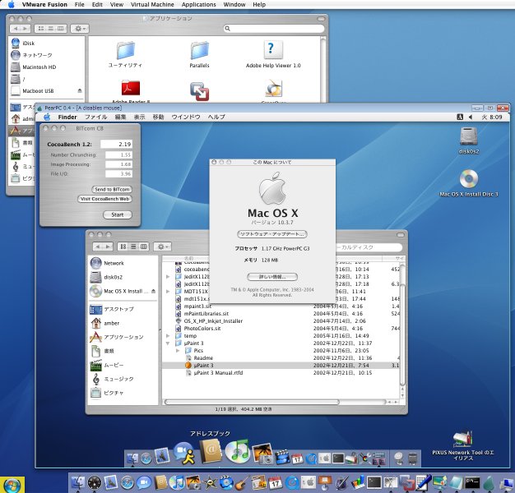Select the amber home folder in the guest sidebar
This screenshot has width=515, height=493.
[104, 323]
